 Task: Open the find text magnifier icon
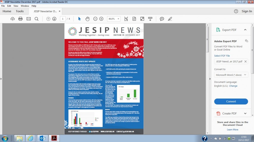[36, 19]
